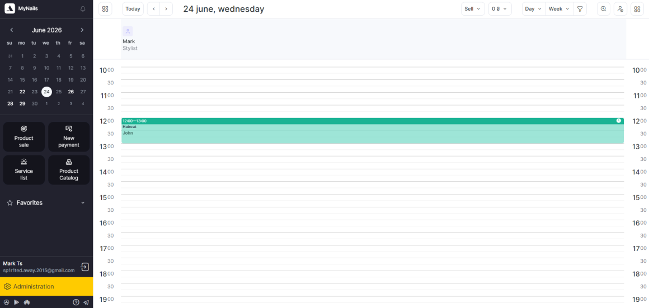Click the 24 june, wednesday date heading
Screen dimensions: 649x308
(x=223, y=9)
